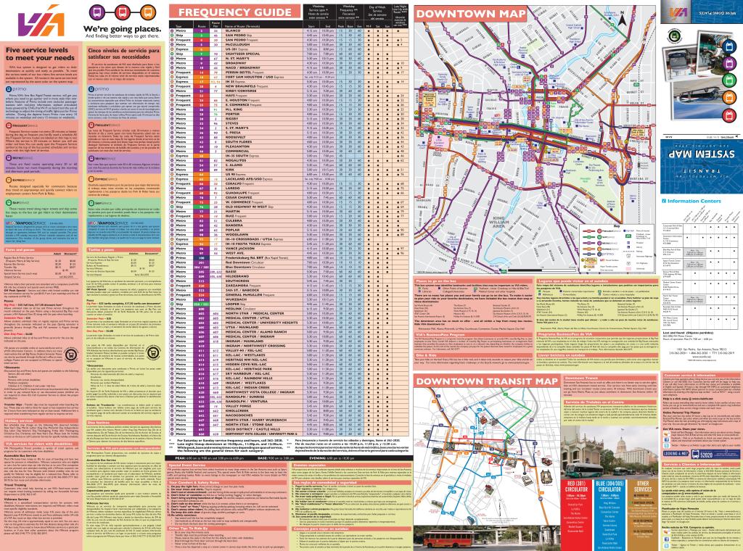
Task: Click the Twitter icon under "Get VIA news"
Action: 666,445
